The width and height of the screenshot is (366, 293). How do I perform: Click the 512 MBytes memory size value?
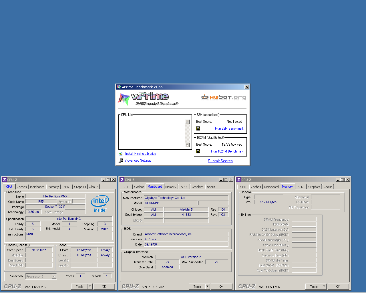pyautogui.click(x=268, y=202)
